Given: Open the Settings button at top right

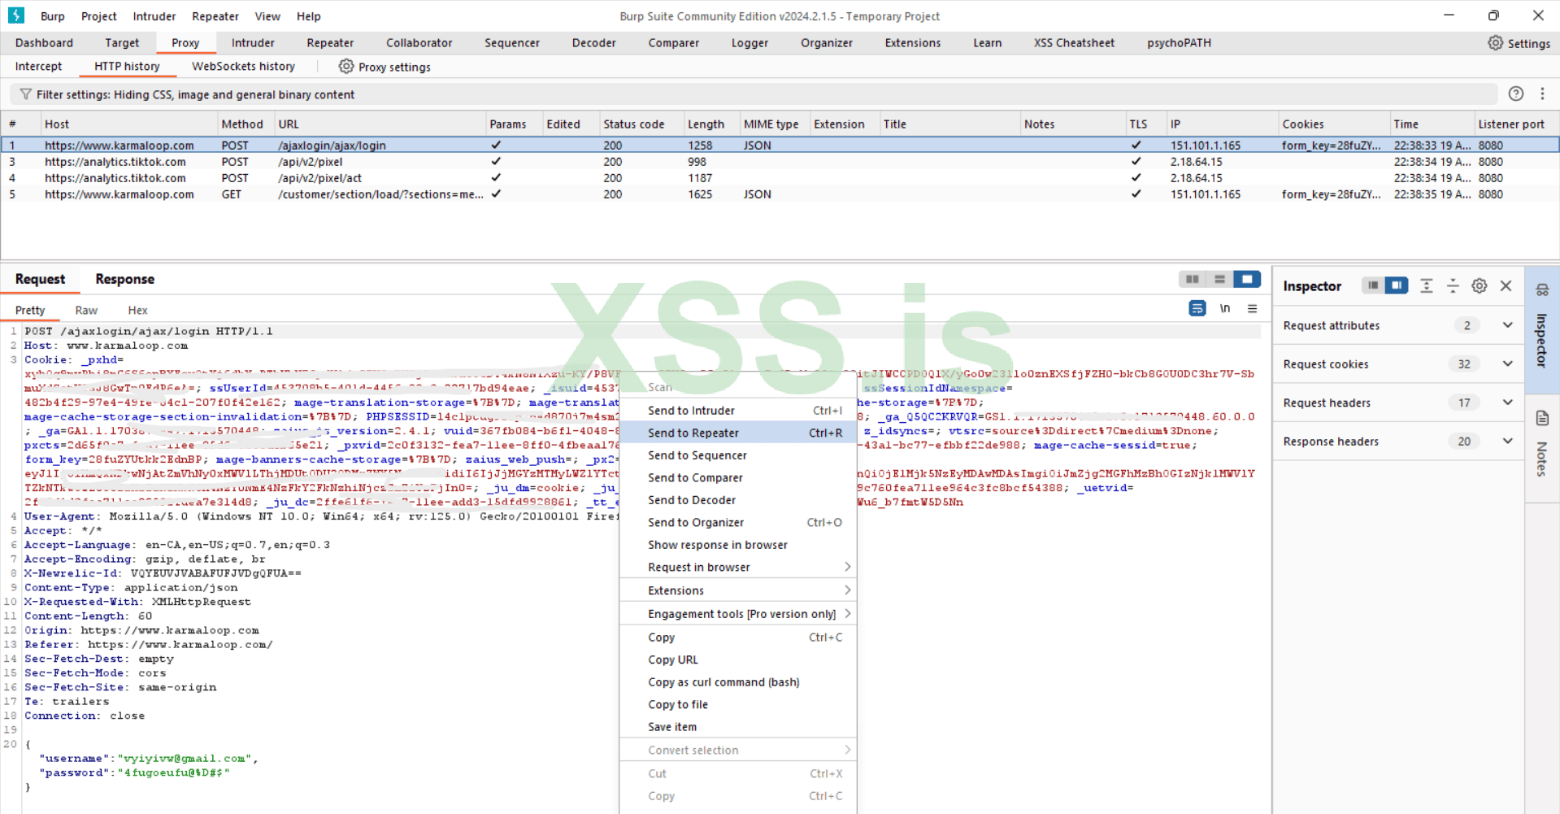Looking at the screenshot, I should (x=1519, y=43).
